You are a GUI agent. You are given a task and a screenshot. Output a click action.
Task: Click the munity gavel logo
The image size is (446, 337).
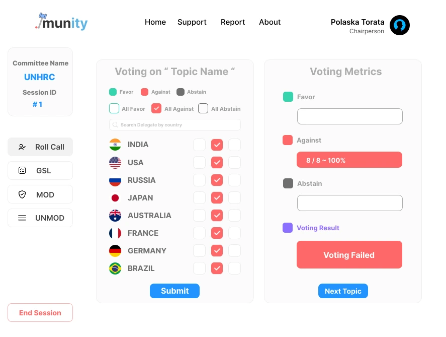(40, 21)
